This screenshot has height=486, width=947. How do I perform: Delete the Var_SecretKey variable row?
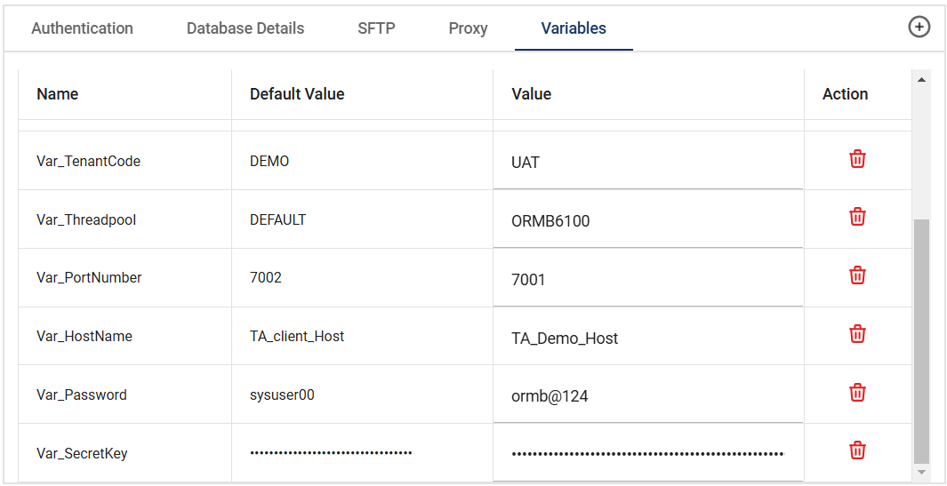coord(857,450)
